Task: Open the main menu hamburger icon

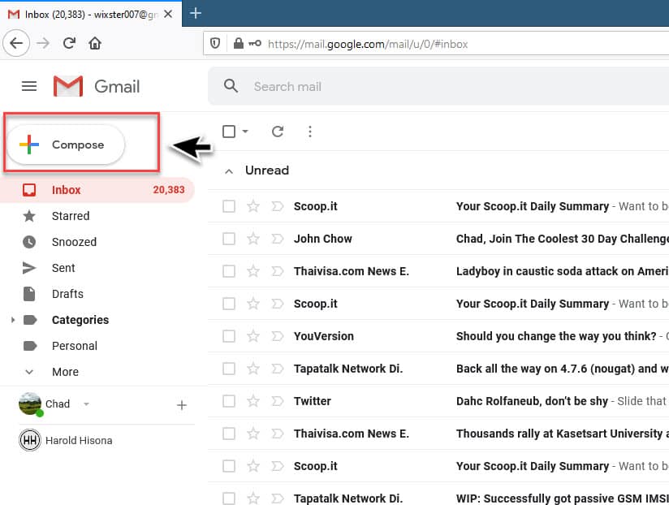Action: click(x=29, y=87)
